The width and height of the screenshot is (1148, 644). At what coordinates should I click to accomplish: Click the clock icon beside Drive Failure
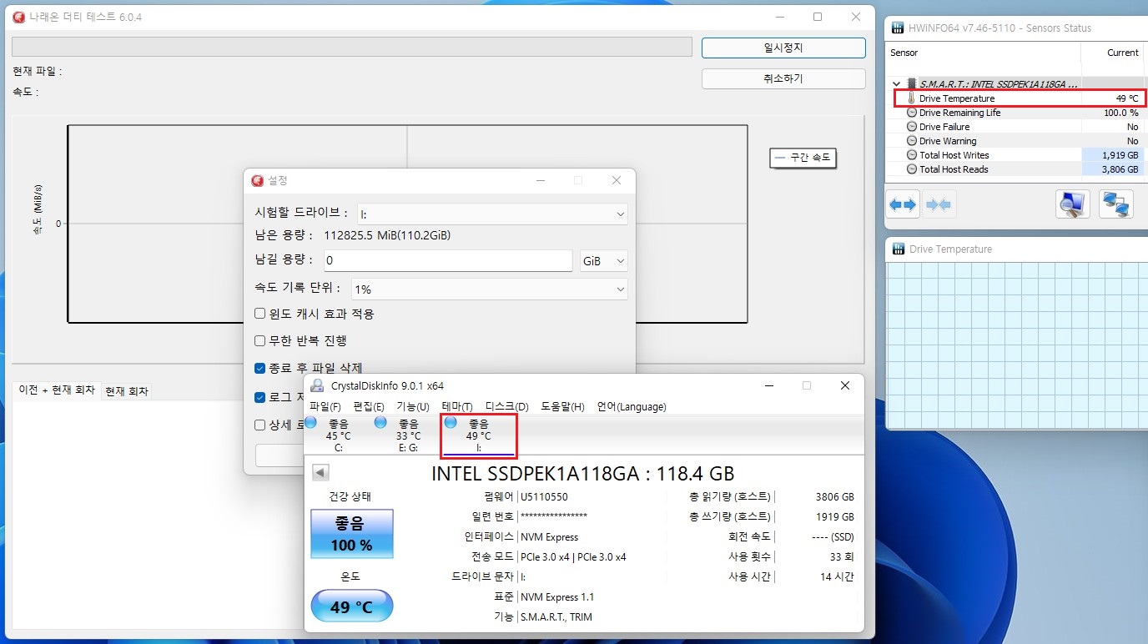912,127
